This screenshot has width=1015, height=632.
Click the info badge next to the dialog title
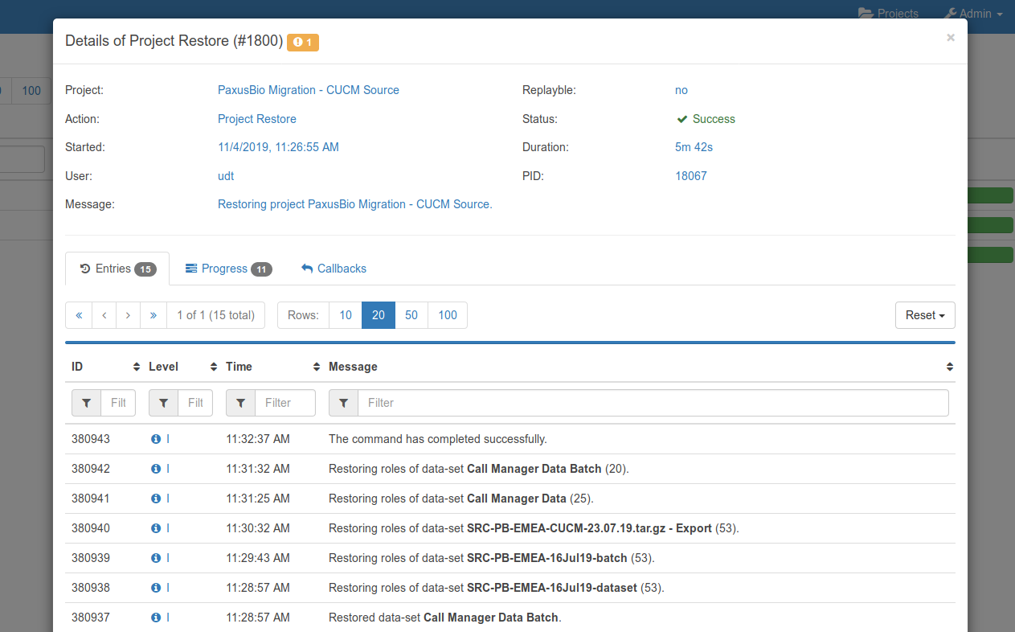[x=303, y=42]
